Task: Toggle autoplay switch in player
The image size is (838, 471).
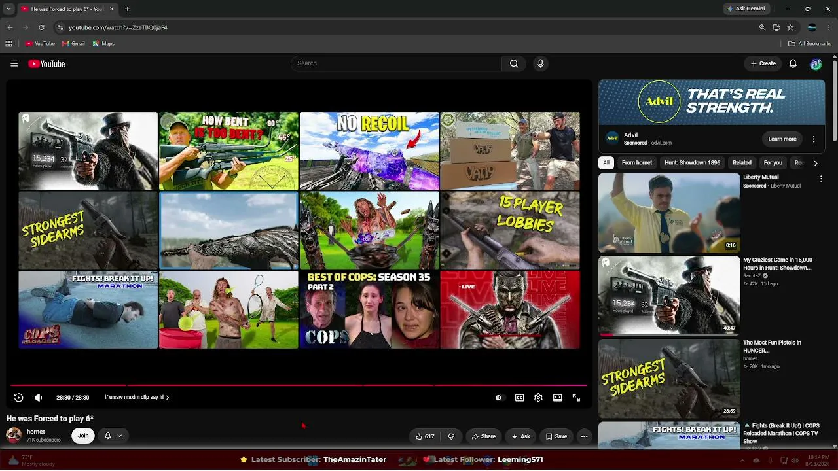Action: coord(499,398)
